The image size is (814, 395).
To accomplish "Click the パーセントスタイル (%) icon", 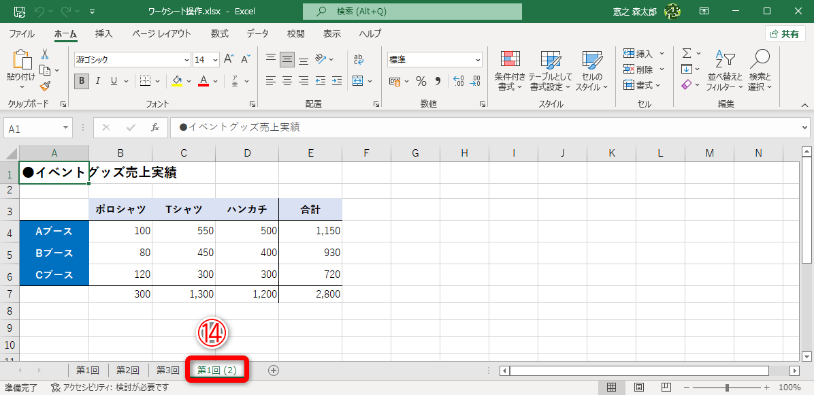I will coord(421,81).
